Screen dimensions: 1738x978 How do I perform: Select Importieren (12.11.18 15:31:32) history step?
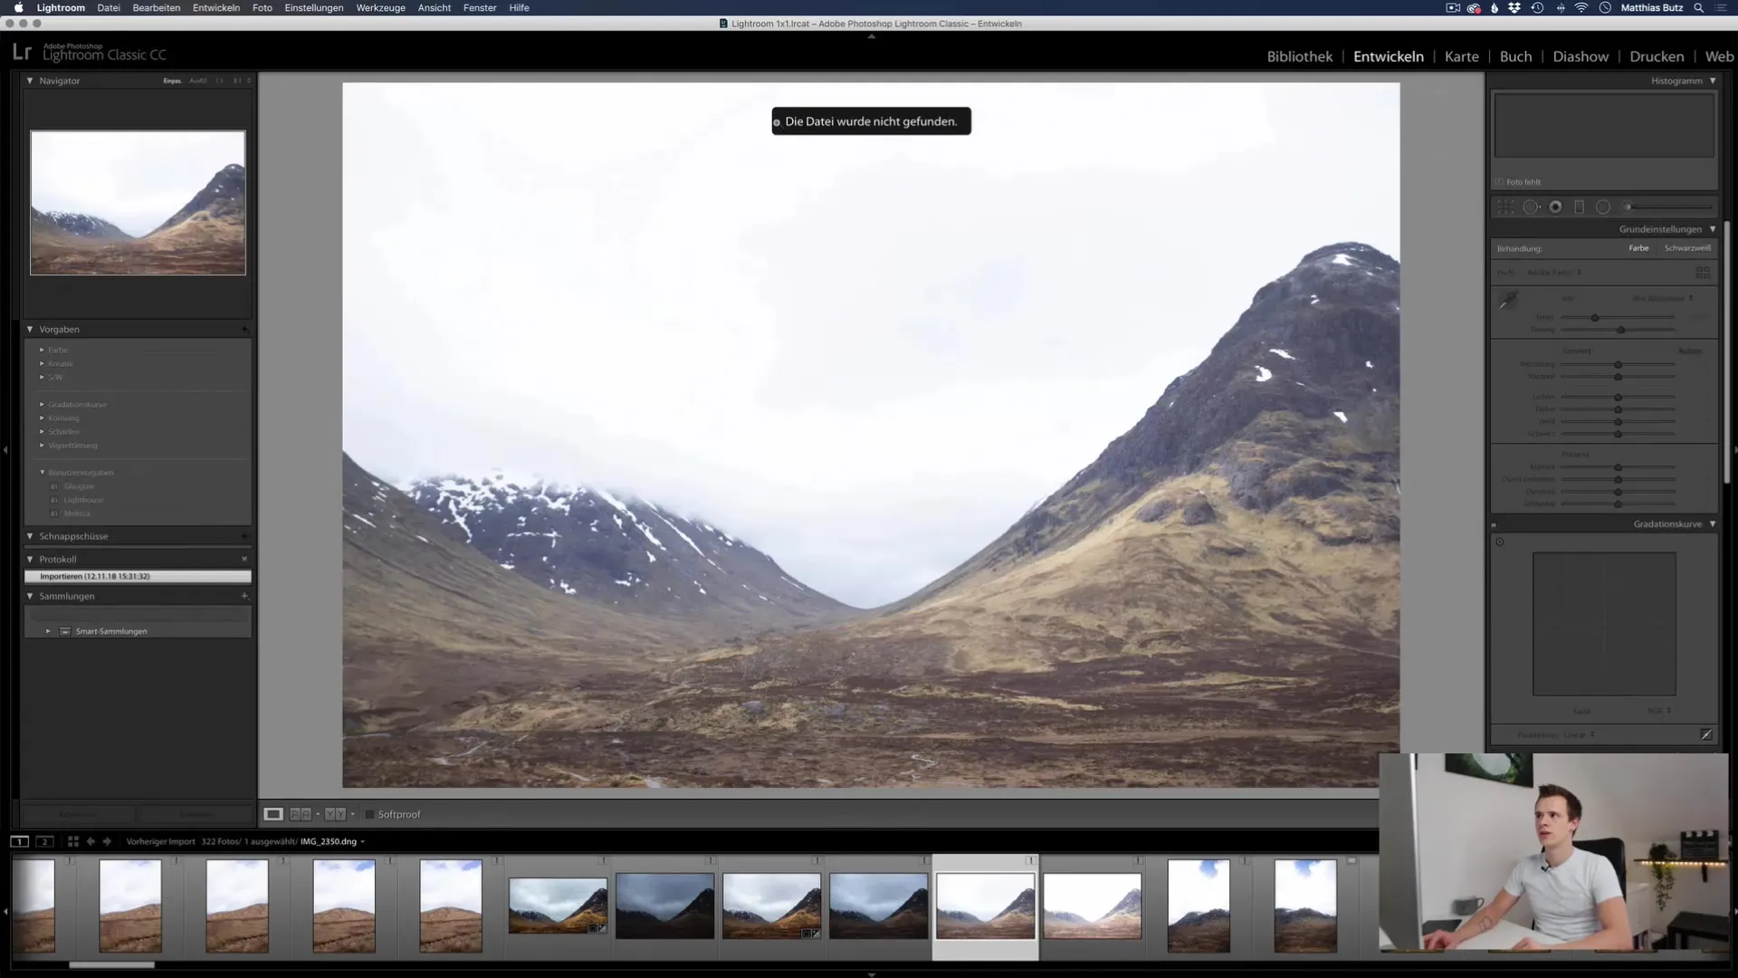point(138,576)
